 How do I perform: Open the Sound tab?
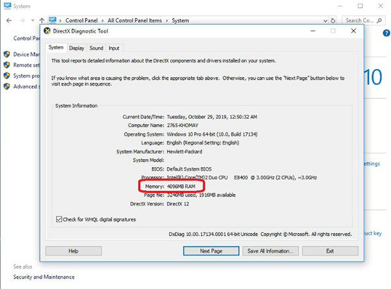click(96, 48)
